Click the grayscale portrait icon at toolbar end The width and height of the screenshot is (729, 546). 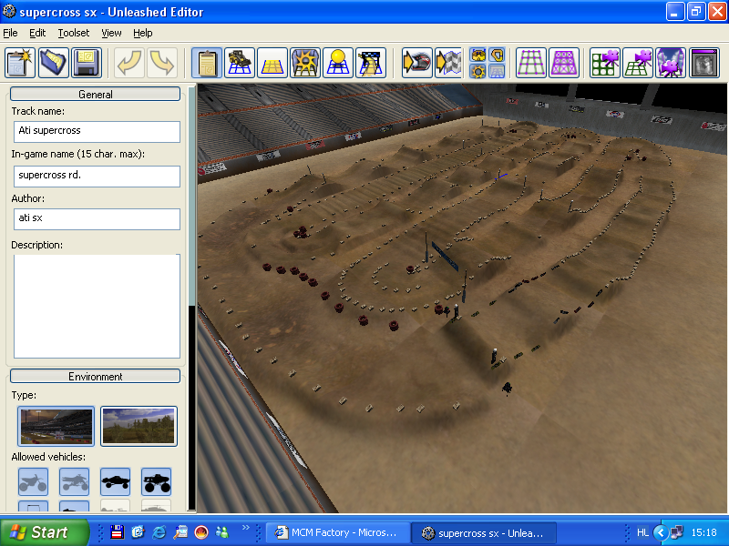point(704,63)
